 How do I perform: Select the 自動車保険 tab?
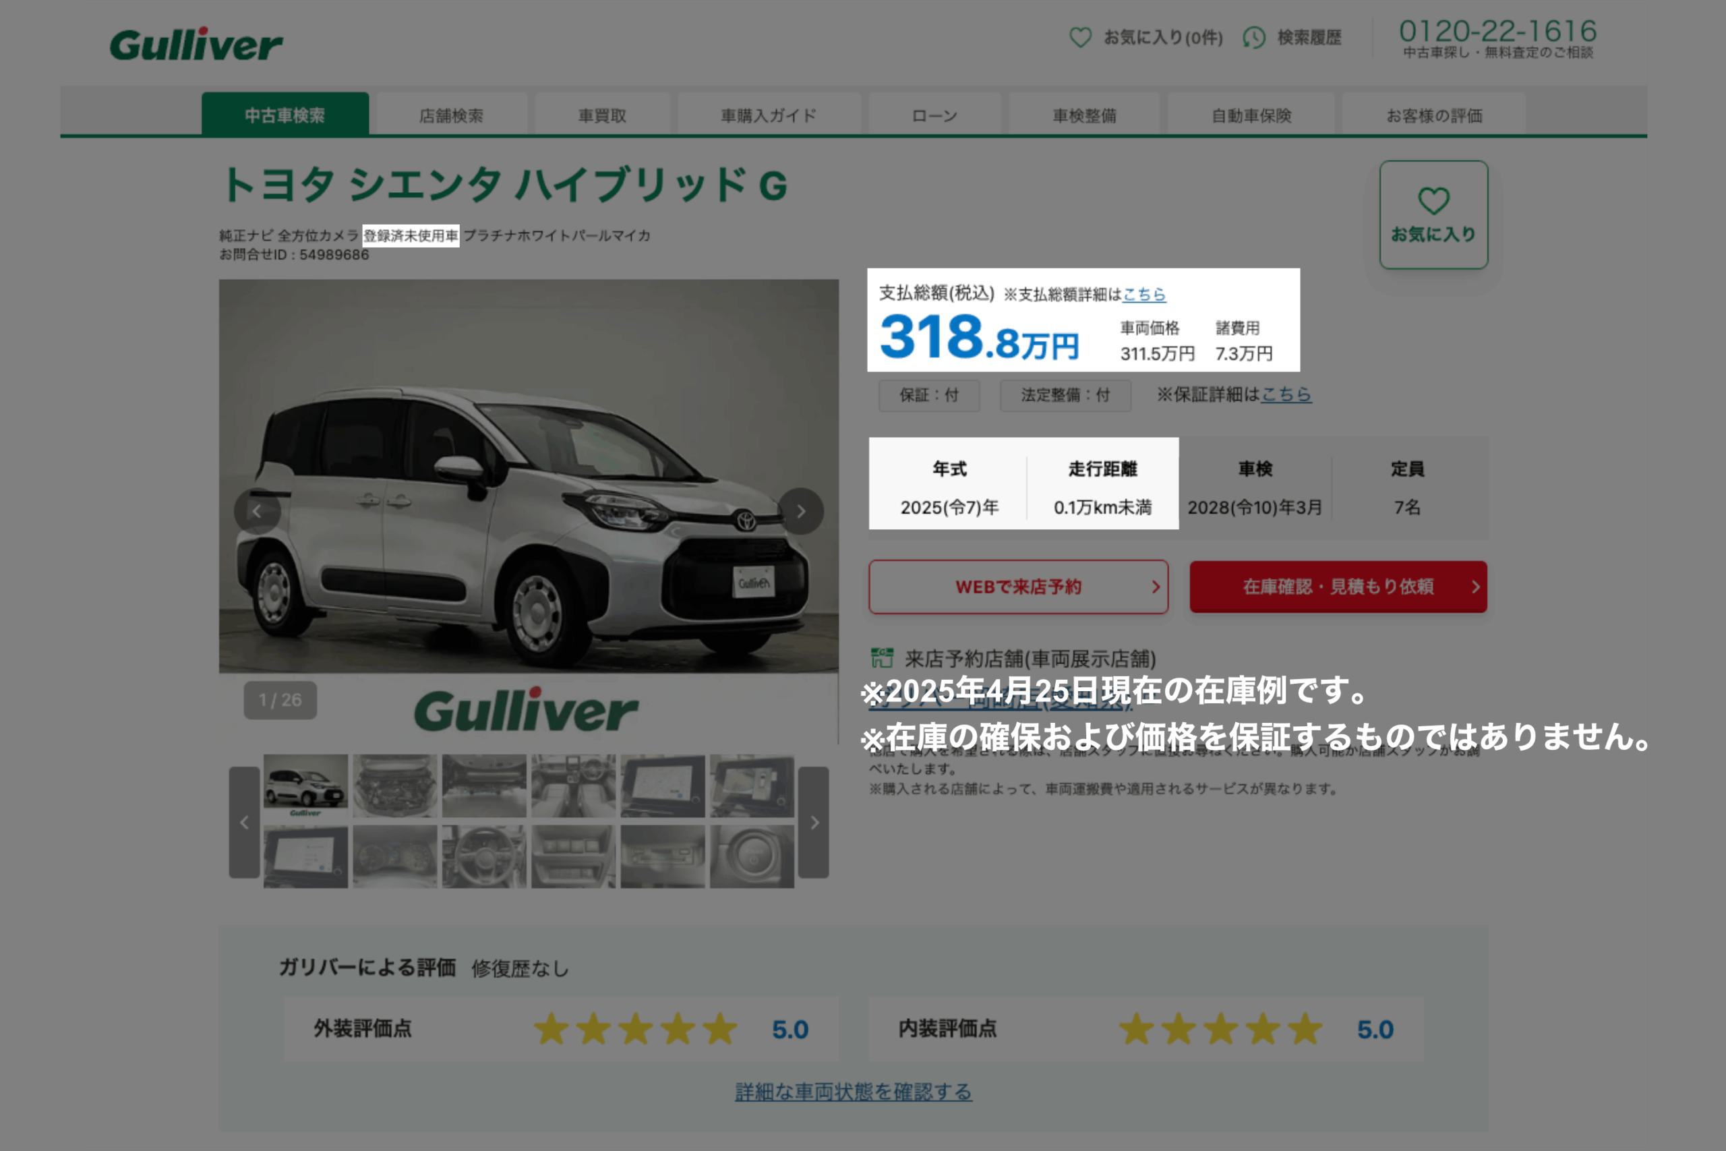point(1251,115)
